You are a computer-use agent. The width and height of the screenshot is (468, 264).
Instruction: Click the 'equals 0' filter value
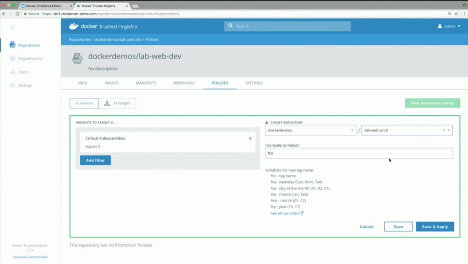93,146
